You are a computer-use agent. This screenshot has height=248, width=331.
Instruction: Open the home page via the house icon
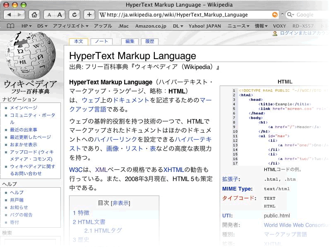point(34,15)
